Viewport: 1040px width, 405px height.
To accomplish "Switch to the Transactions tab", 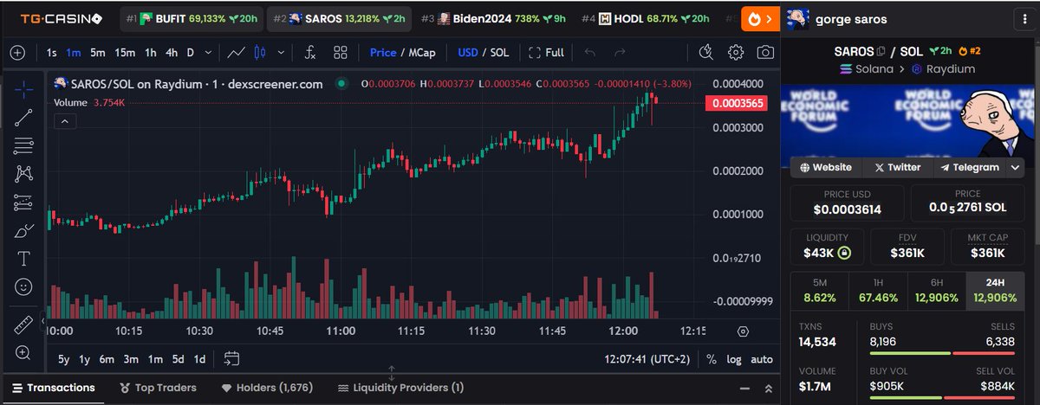I will (x=52, y=388).
